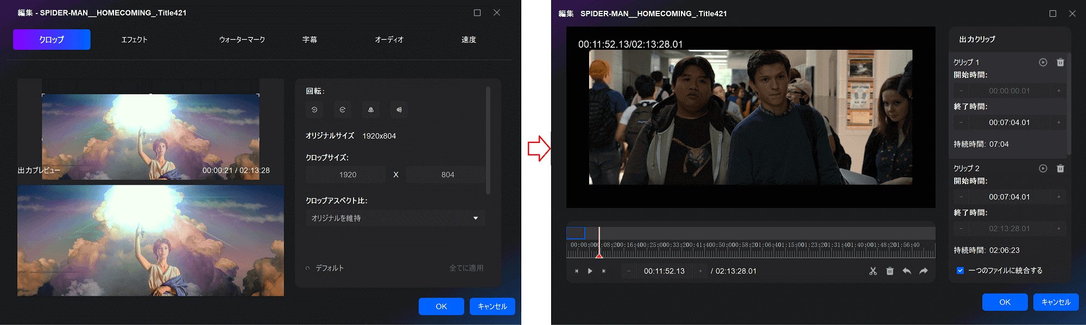Increase the current time 00:11:52.13
Viewport: 1086px width, 325px height.
700,271
